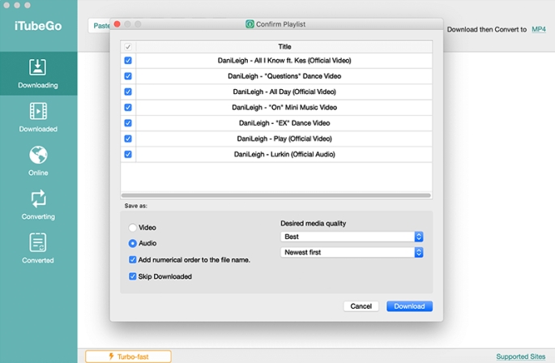The width and height of the screenshot is (555, 363).
Task: Click the iTubeGo icon in dialog title
Action: tap(250, 24)
